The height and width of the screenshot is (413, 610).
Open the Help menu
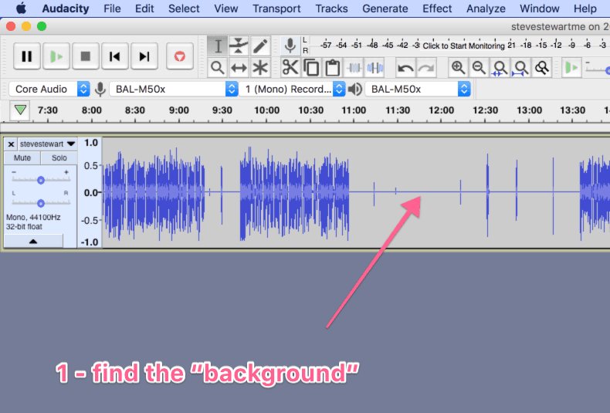585,8
